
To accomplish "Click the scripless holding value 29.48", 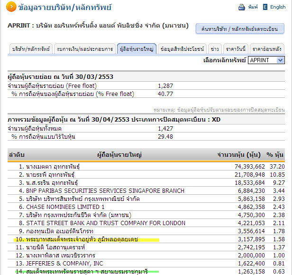I will [x=165, y=137].
